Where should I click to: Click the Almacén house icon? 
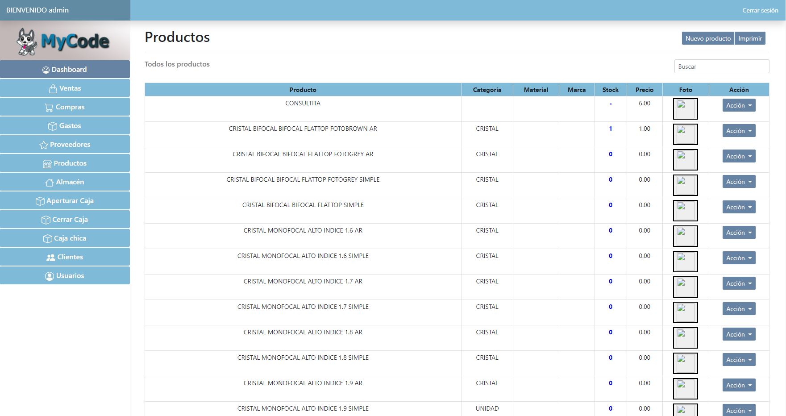(49, 183)
